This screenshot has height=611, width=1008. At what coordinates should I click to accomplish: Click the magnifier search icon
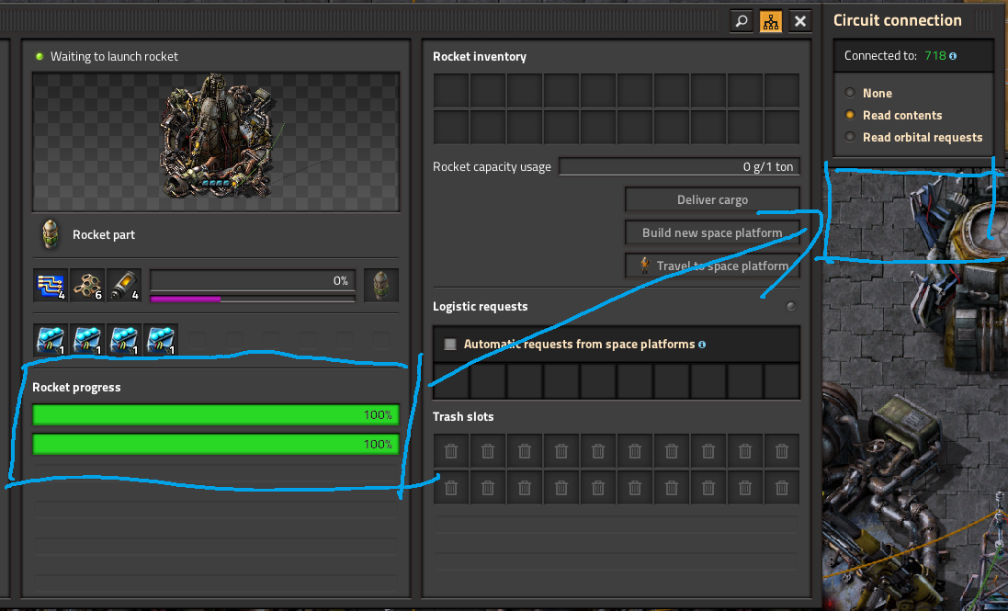pos(742,21)
